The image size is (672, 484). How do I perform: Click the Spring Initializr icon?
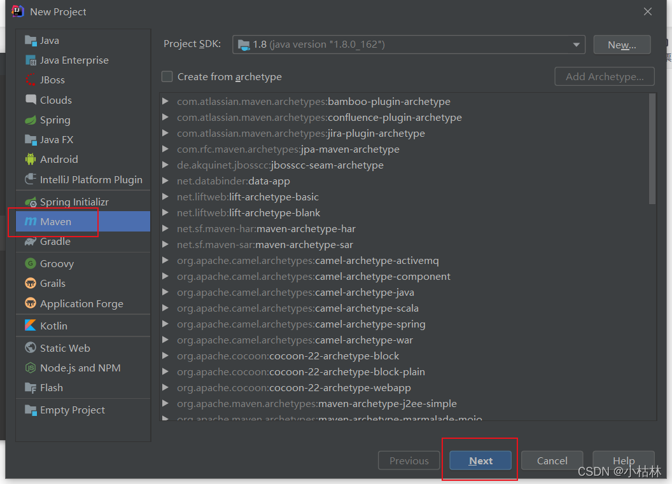[31, 202]
